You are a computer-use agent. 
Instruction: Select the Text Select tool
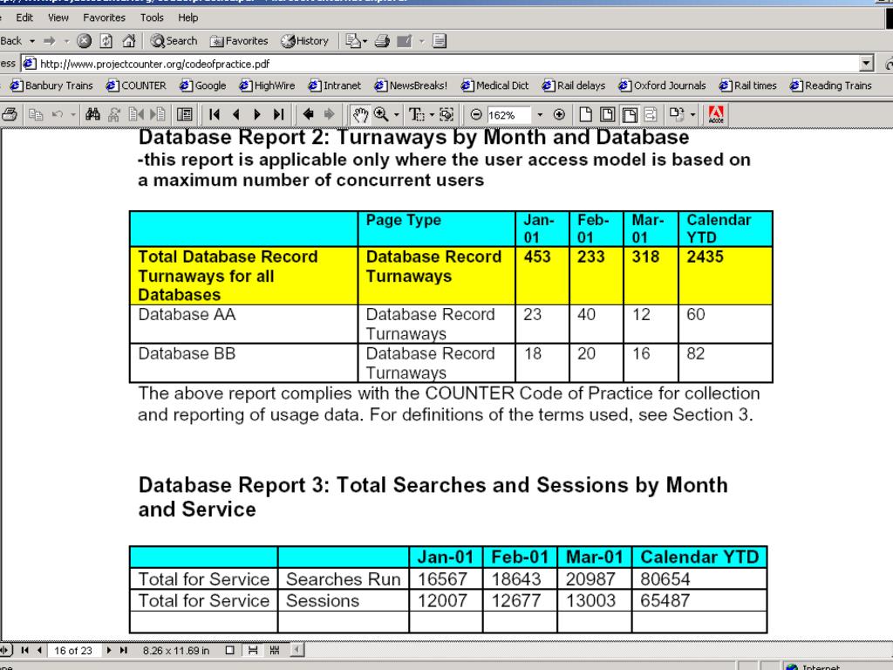pos(416,114)
